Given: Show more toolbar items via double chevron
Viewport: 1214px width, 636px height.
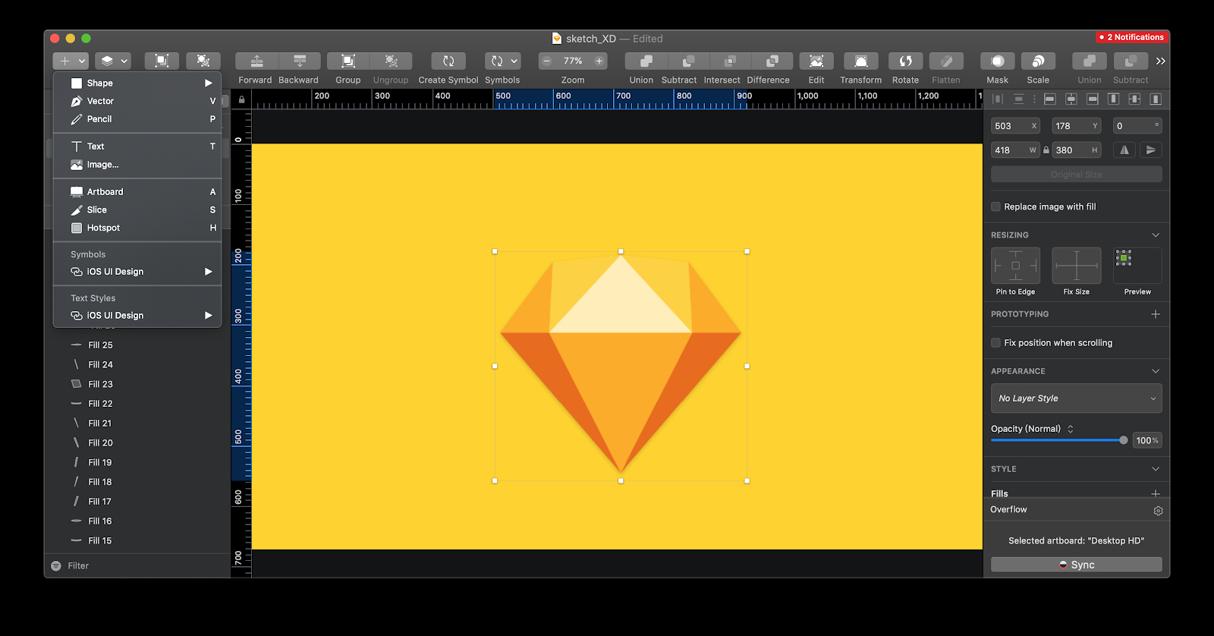Looking at the screenshot, I should pyautogui.click(x=1160, y=61).
